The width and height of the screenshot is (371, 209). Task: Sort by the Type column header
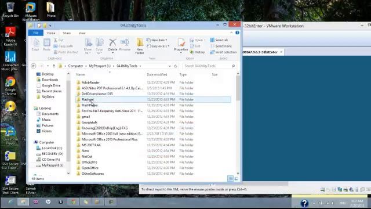(183, 75)
